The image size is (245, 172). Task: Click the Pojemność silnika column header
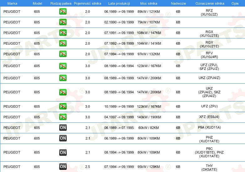click(x=87, y=3)
